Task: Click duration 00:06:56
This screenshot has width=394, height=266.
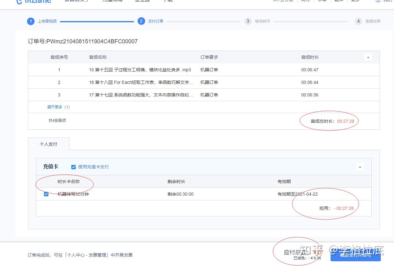Action: tap(310, 95)
